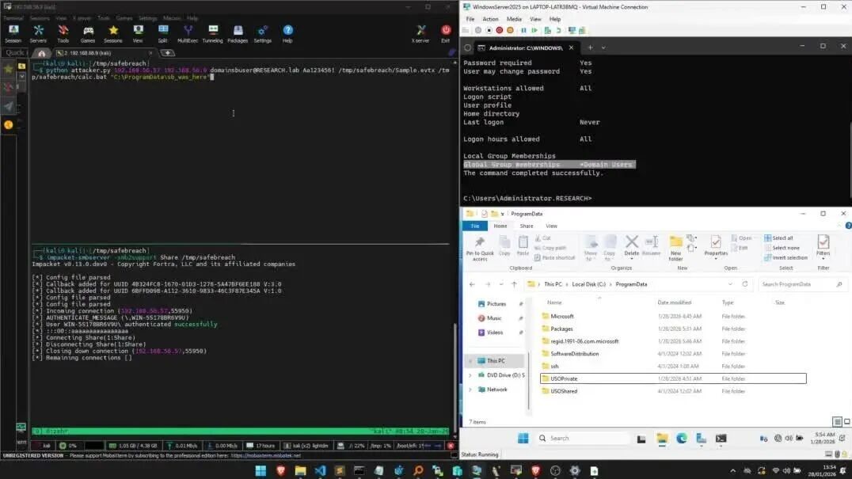Open the Media menu in Virtual Machine Connection

[514, 19]
